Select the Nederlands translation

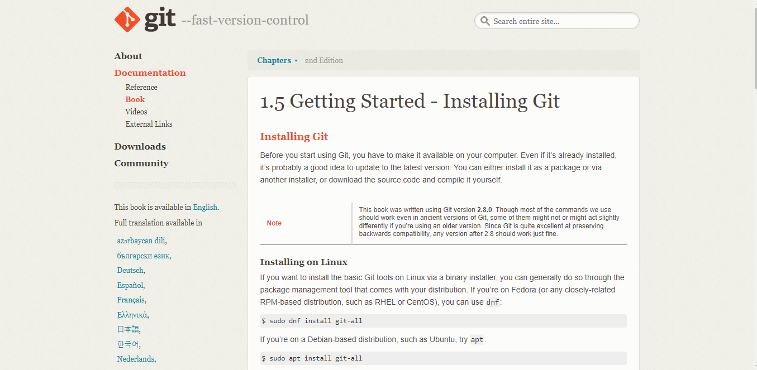click(135, 359)
